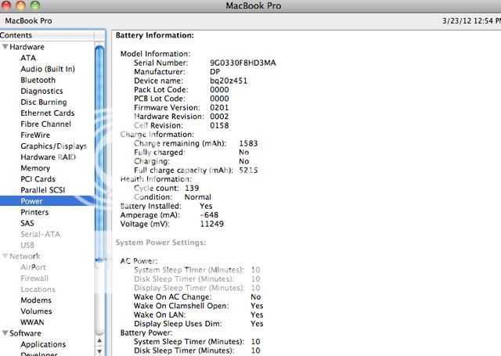Select Modems under Network

36,300
